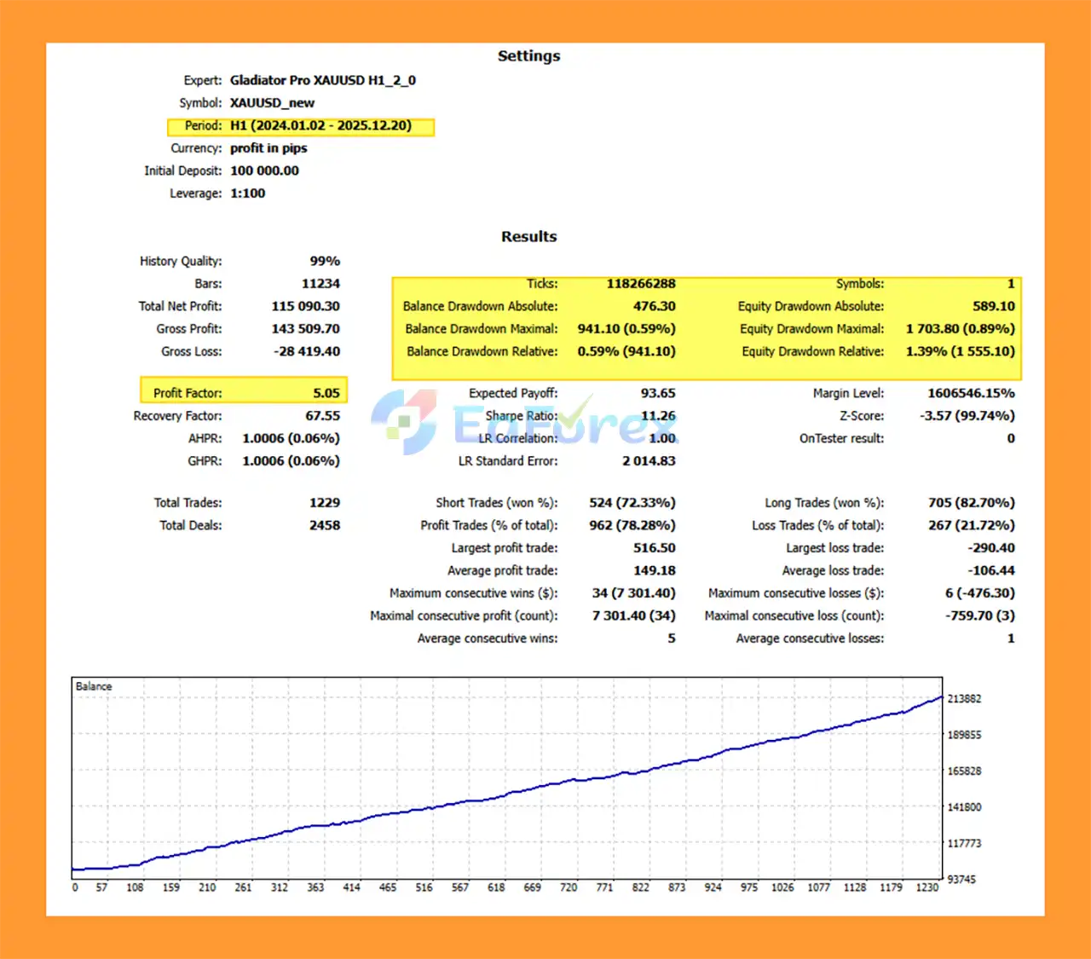Select the Total Trades count 1229
The height and width of the screenshot is (959, 1091).
324,503
